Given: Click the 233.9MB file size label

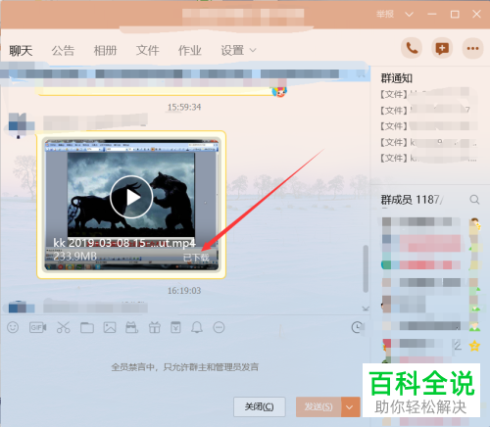Looking at the screenshot, I should coord(74,257).
